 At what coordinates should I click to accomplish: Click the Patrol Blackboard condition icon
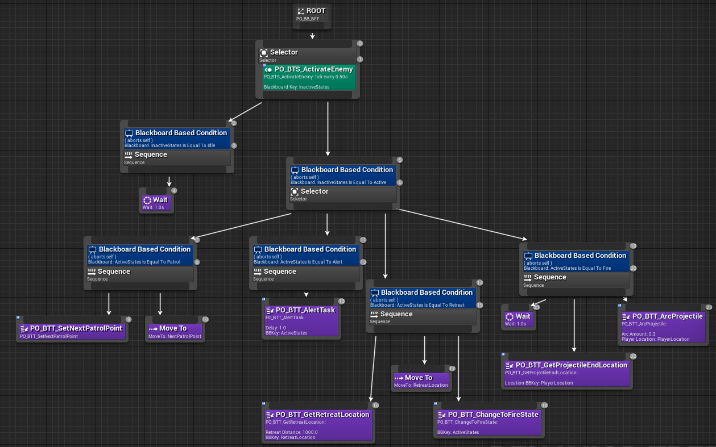93,250
